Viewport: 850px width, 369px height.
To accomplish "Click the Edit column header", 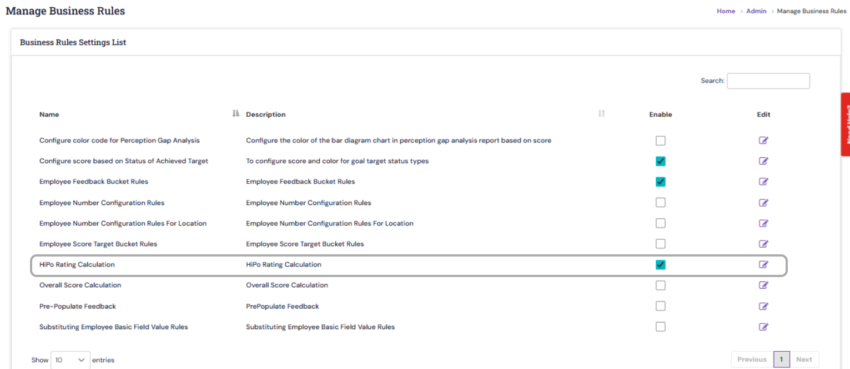I will (x=763, y=114).
